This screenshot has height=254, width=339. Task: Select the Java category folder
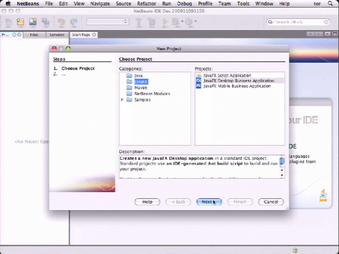135,76
